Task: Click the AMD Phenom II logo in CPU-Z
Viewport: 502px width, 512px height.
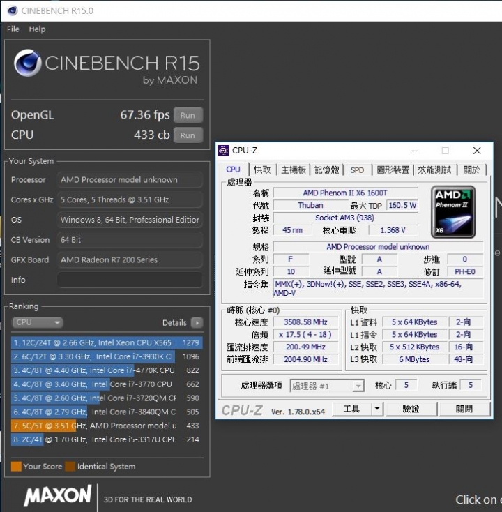Action: [x=452, y=211]
